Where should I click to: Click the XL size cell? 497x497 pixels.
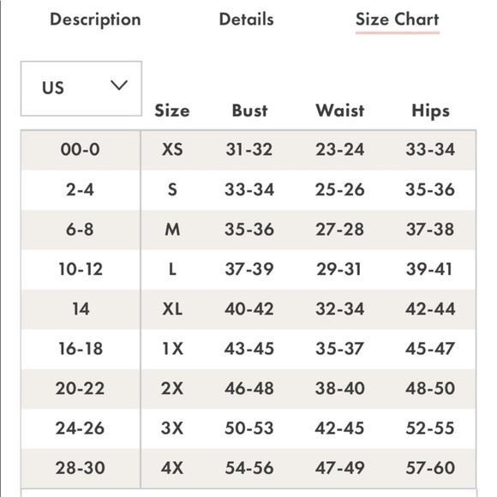172,308
